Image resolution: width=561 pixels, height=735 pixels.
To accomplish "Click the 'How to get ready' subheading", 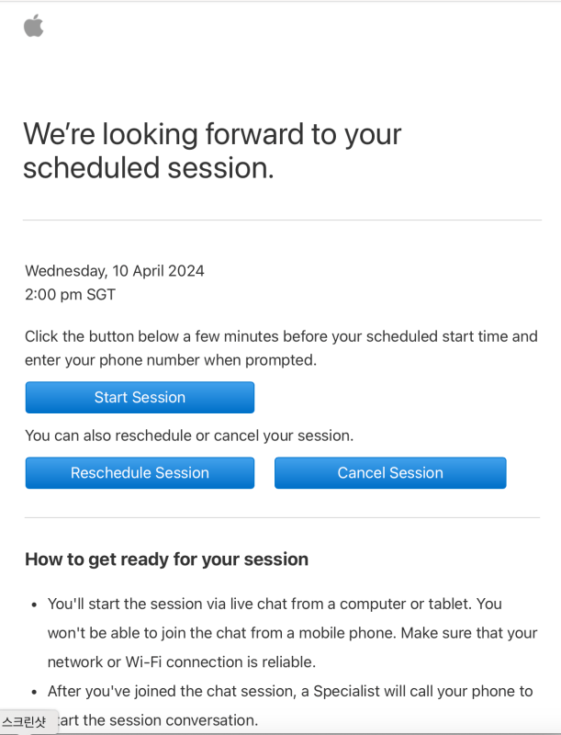I will click(x=166, y=559).
